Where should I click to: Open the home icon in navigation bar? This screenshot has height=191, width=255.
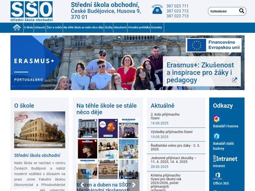17,27
